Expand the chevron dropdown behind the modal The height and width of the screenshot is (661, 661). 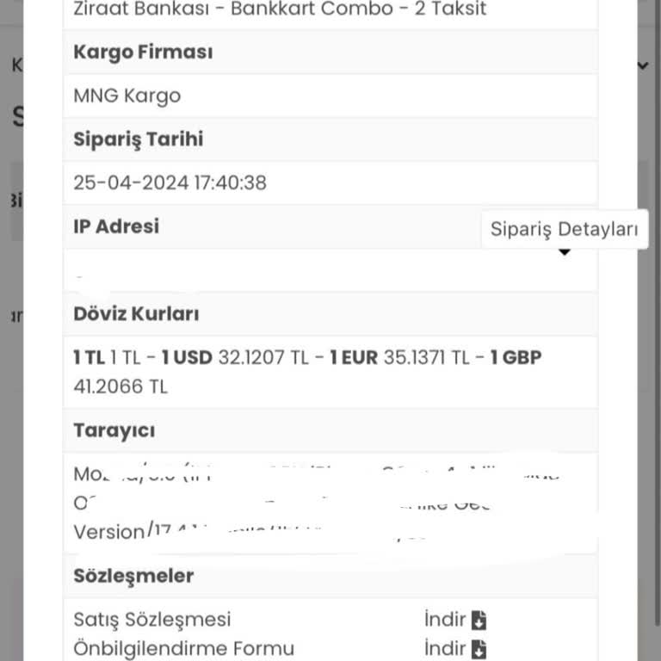tap(643, 65)
